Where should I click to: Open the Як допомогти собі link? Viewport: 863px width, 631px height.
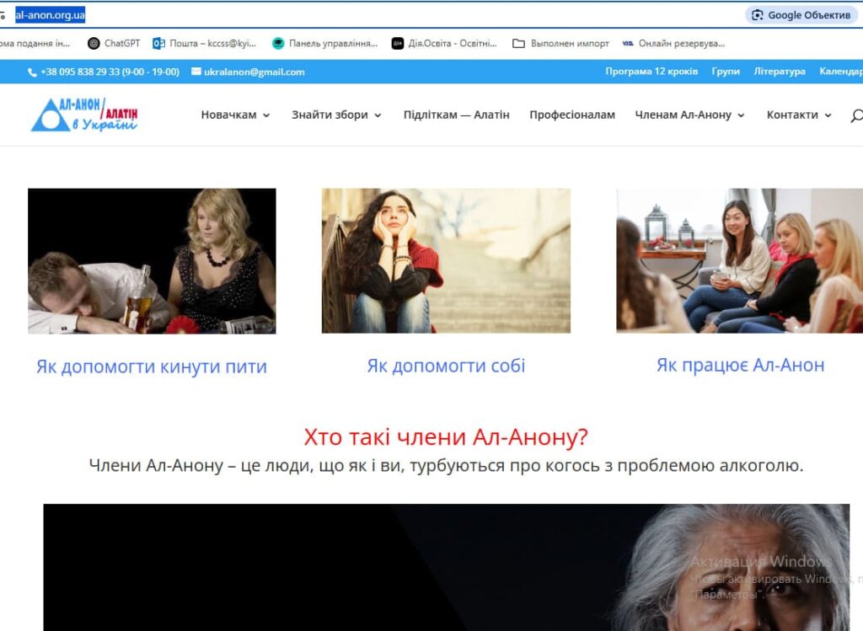447,366
